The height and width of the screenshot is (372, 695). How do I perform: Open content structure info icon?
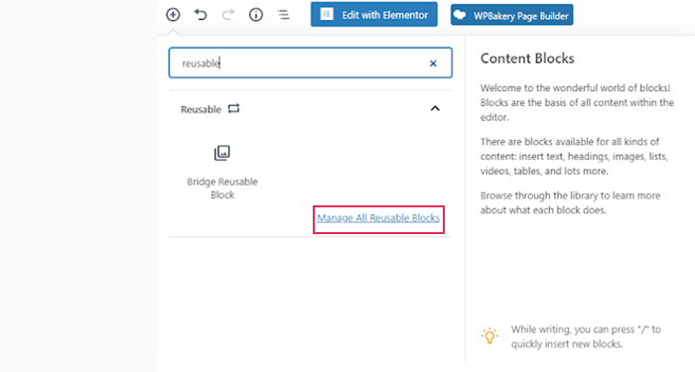(x=256, y=15)
